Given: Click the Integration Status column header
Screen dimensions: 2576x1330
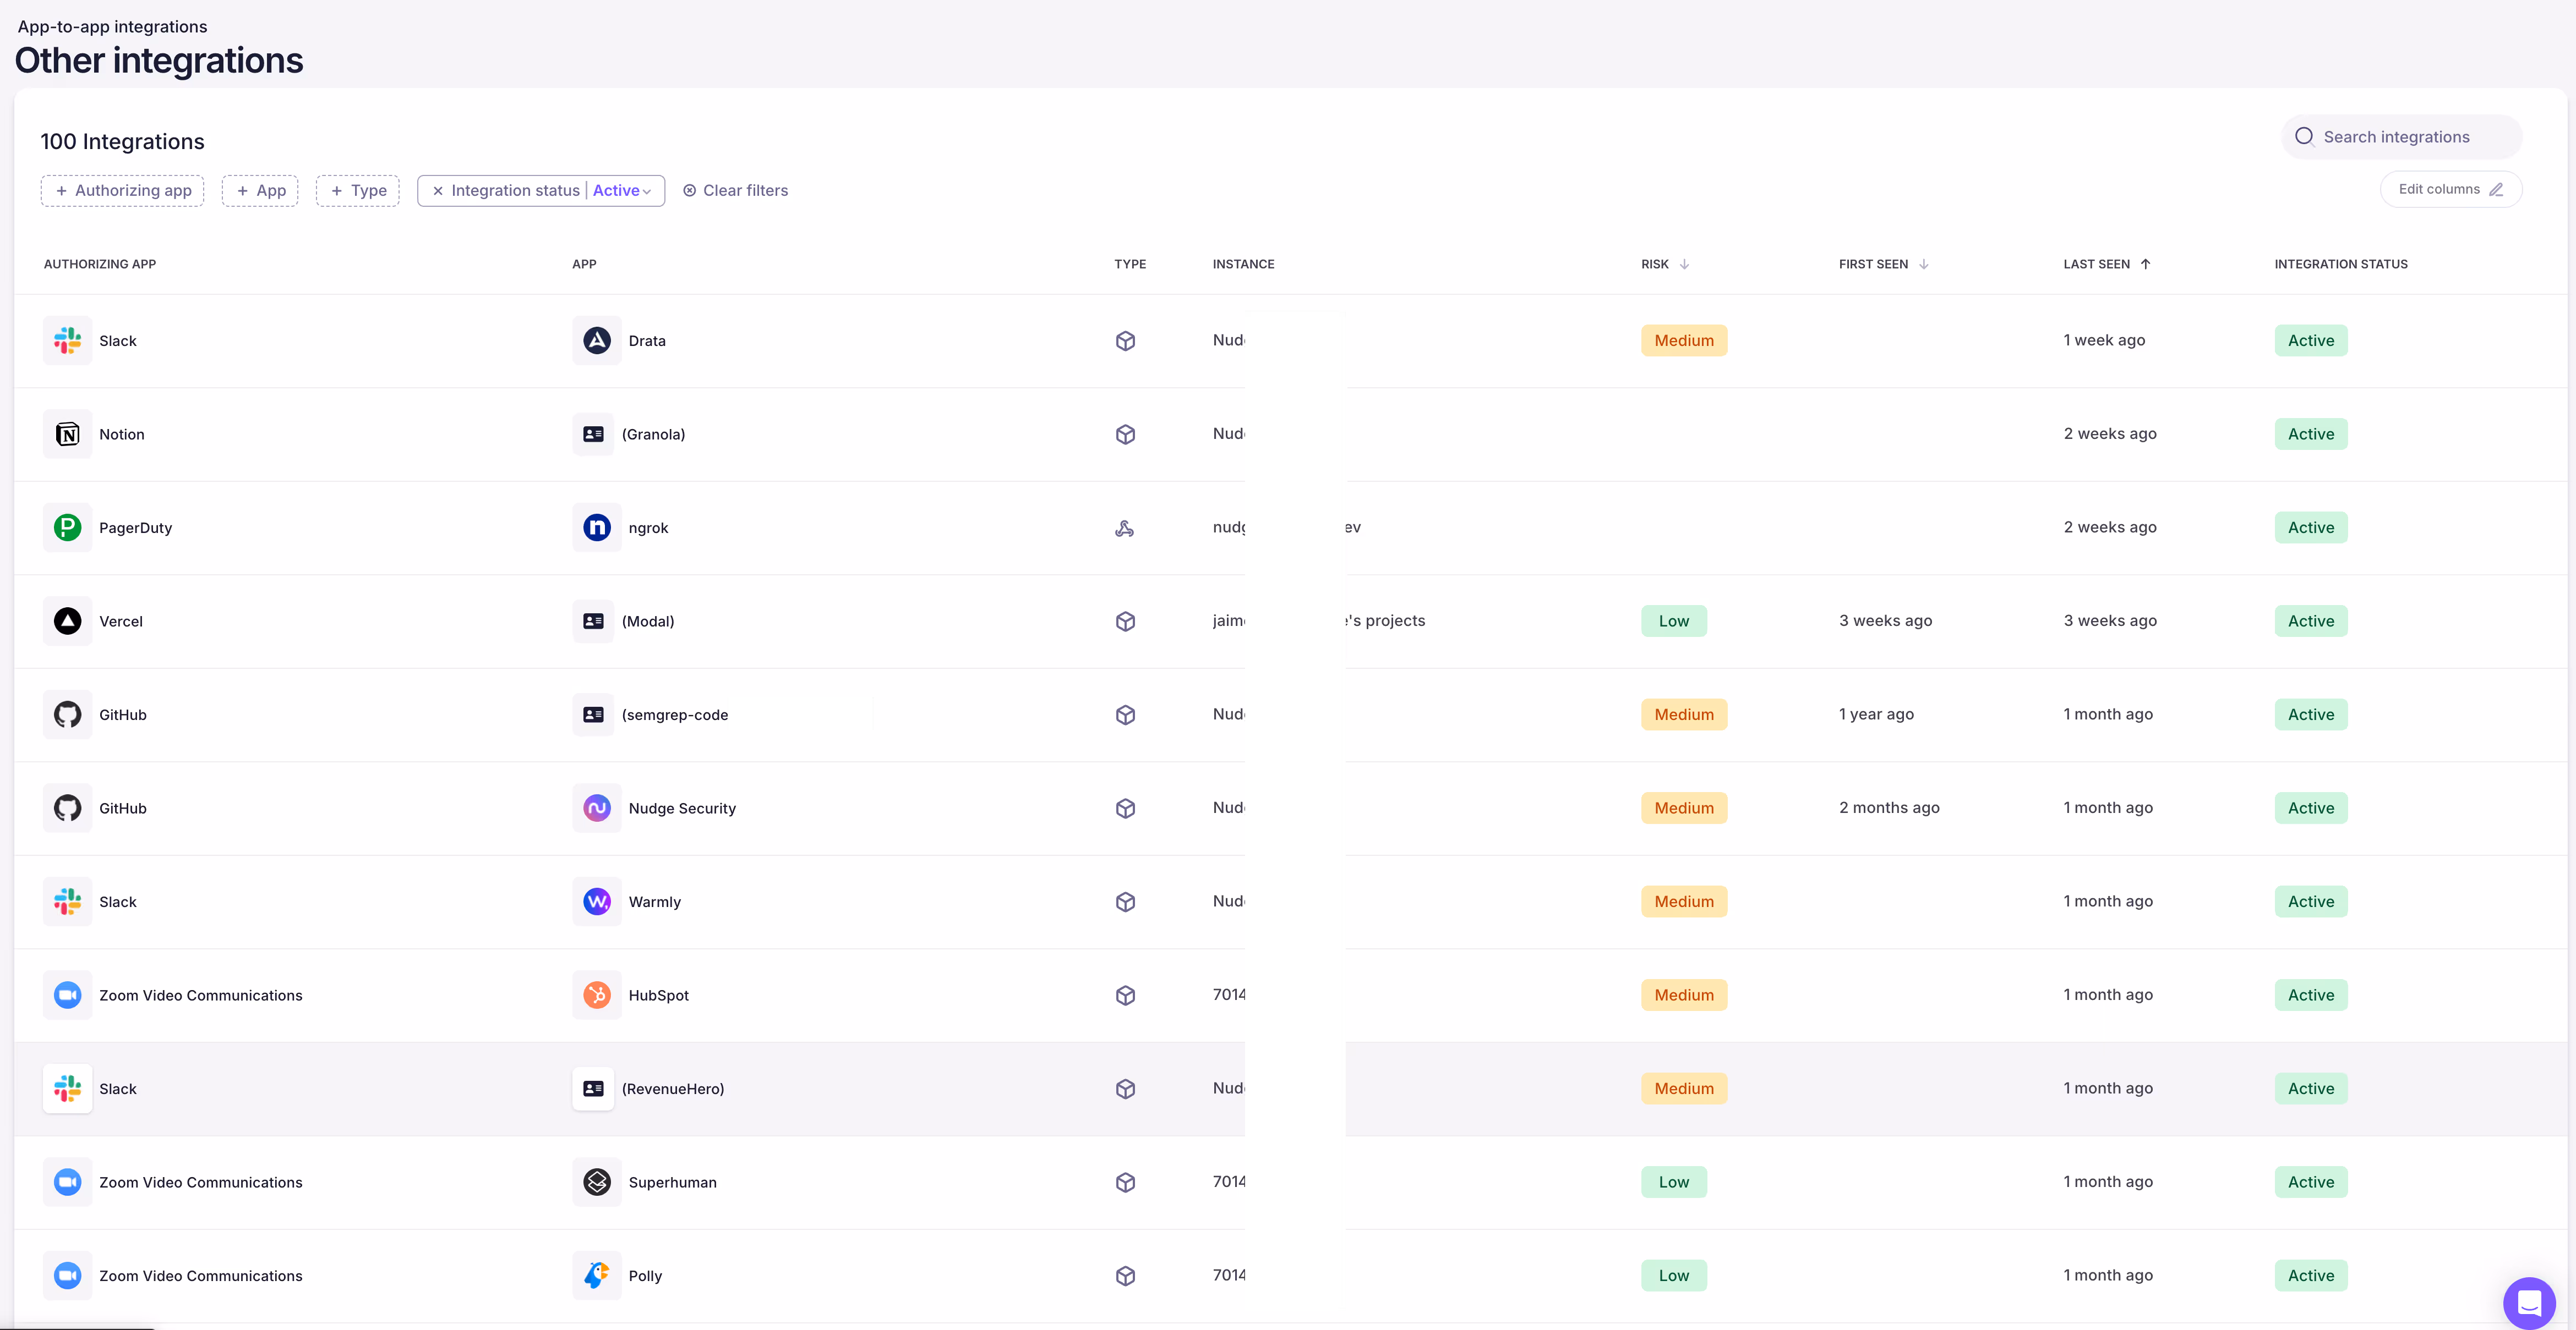Looking at the screenshot, I should tap(2341, 264).
